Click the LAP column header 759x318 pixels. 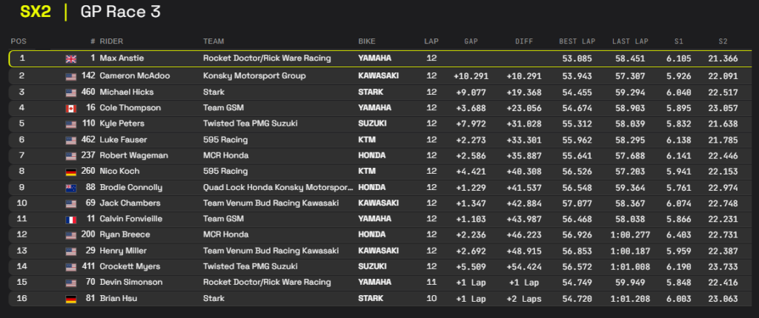click(431, 41)
